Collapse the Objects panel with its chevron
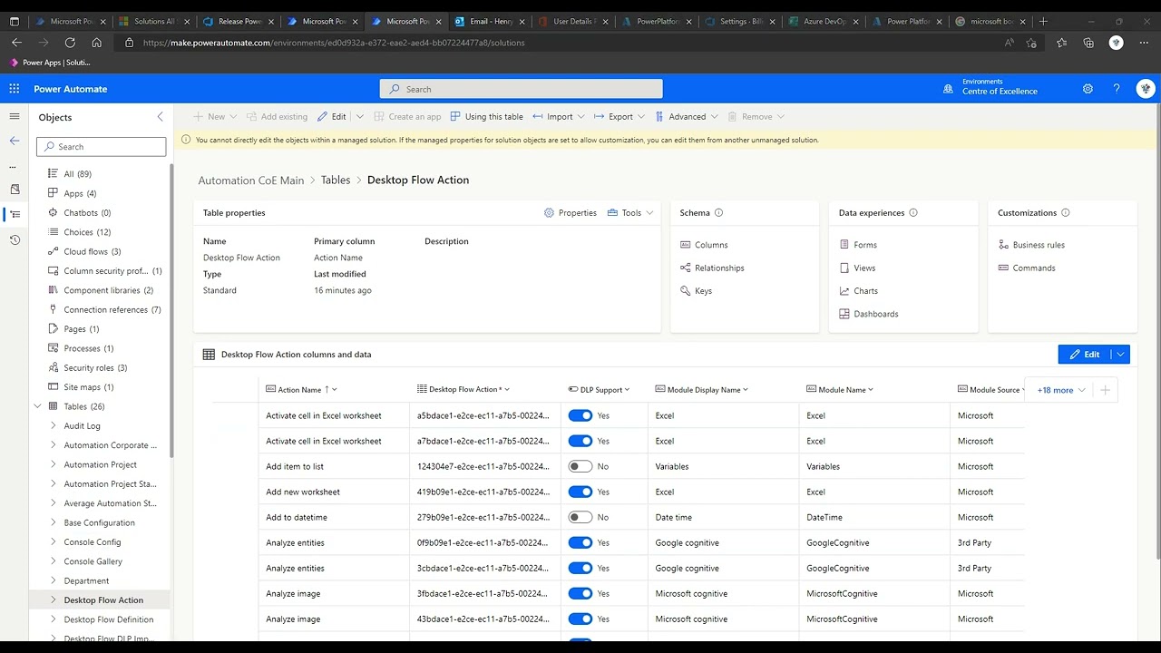The image size is (1161, 653). tap(161, 117)
